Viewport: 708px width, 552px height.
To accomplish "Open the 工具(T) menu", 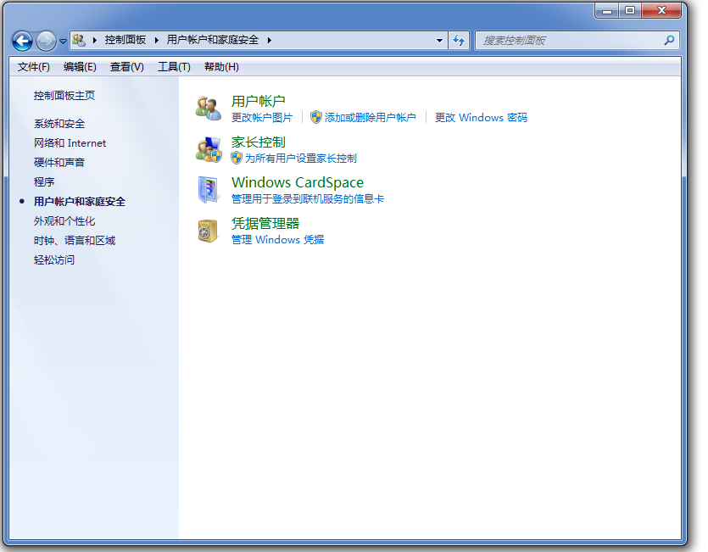I will click(174, 67).
